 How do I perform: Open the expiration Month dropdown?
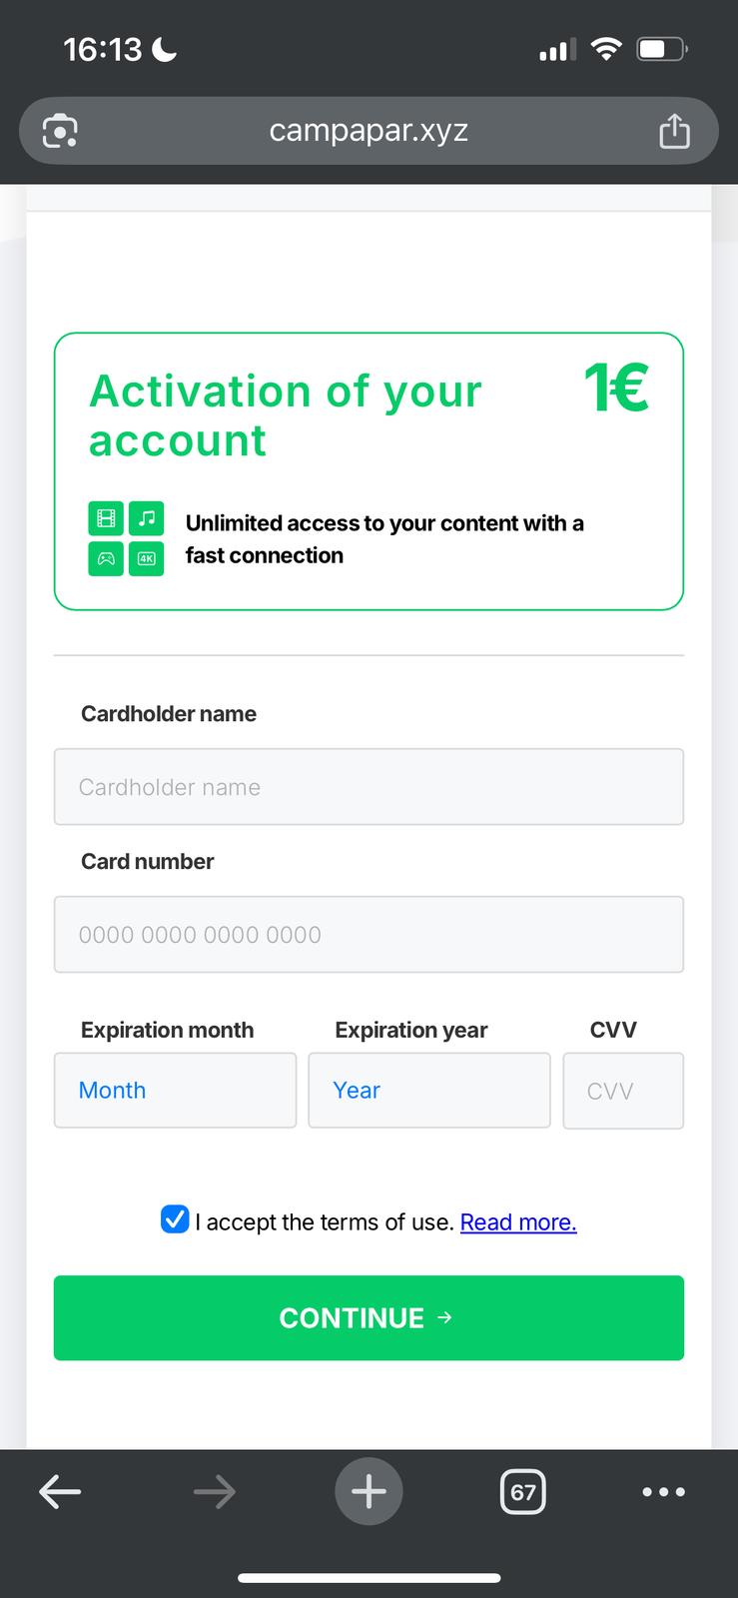tap(175, 1090)
